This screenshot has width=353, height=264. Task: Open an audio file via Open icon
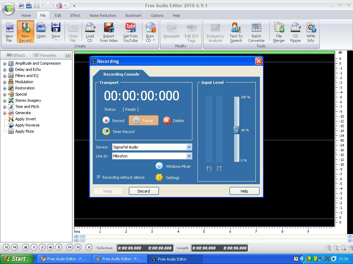[x=41, y=27]
